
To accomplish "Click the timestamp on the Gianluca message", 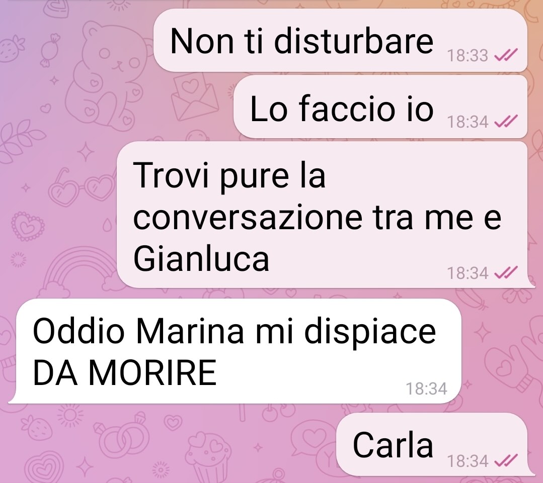I will point(468,273).
